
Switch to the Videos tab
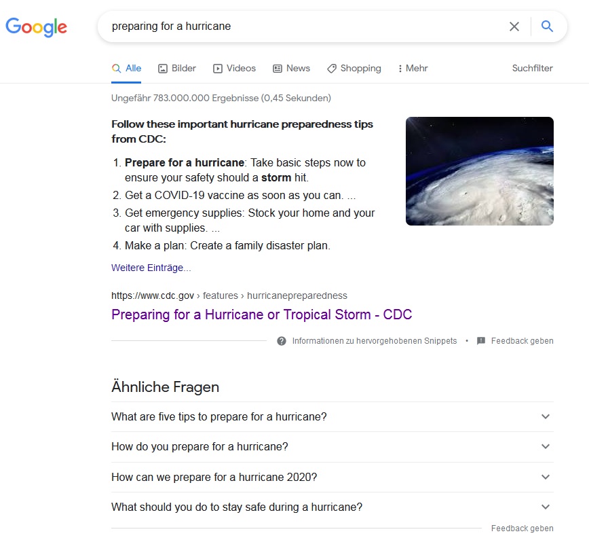point(234,68)
